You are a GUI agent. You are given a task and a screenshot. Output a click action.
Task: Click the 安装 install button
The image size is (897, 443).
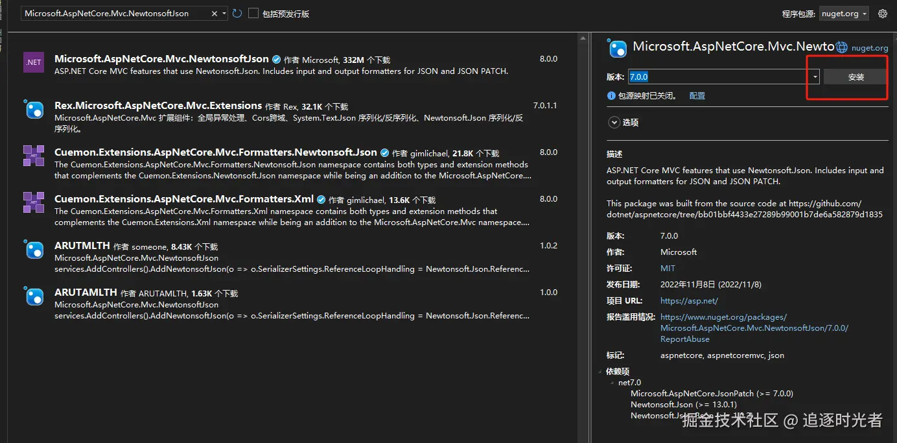856,77
